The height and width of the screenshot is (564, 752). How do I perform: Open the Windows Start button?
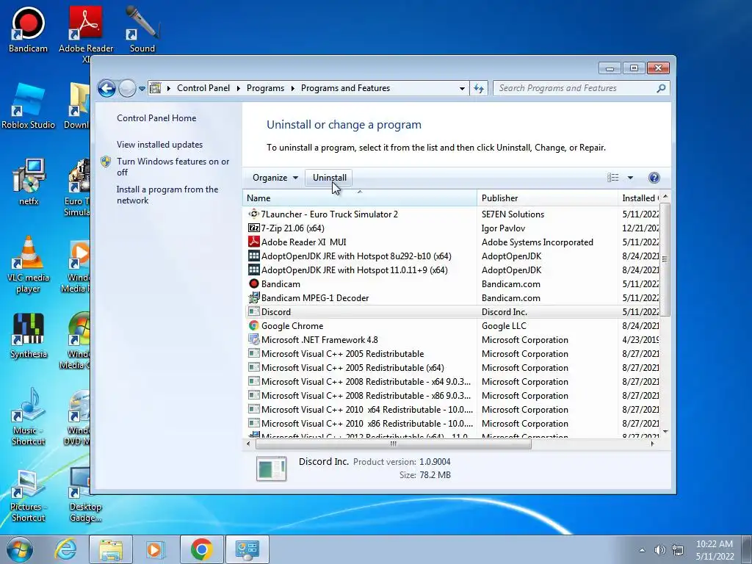(x=20, y=549)
